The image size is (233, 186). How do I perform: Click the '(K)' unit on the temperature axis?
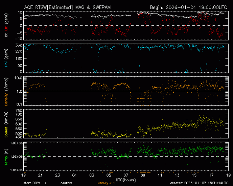click(6, 151)
